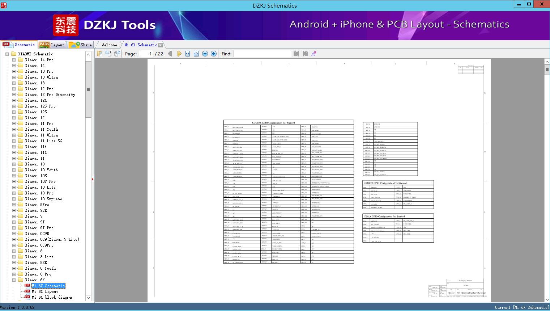The height and width of the screenshot is (311, 550).
Task: Switch to the Welcome document tab
Action: [x=109, y=45]
